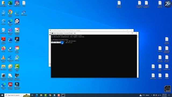This screenshot has width=172, height=97.
Task: Click the Command Prompt vertical scrollbar
Action: (138, 56)
